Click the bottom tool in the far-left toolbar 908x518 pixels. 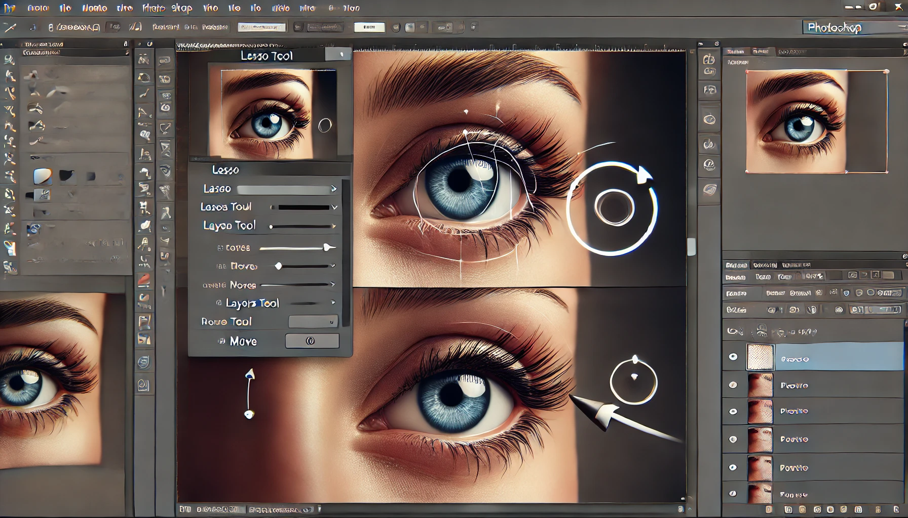pos(9,267)
